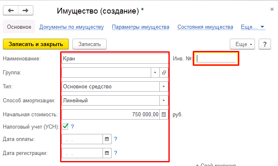Open the Группа selection form icon
Screen dimensions: 278x166
(164, 72)
